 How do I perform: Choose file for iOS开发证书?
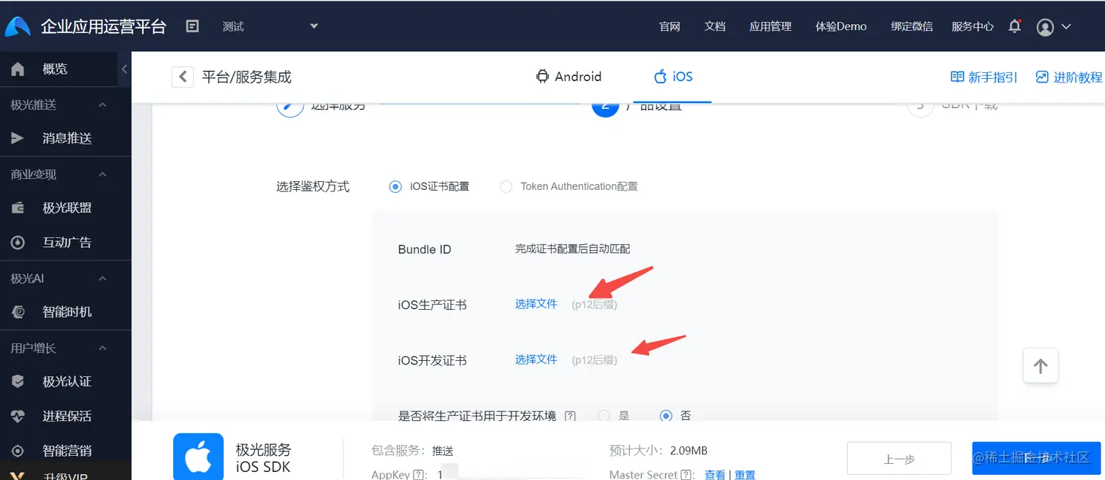(x=536, y=359)
